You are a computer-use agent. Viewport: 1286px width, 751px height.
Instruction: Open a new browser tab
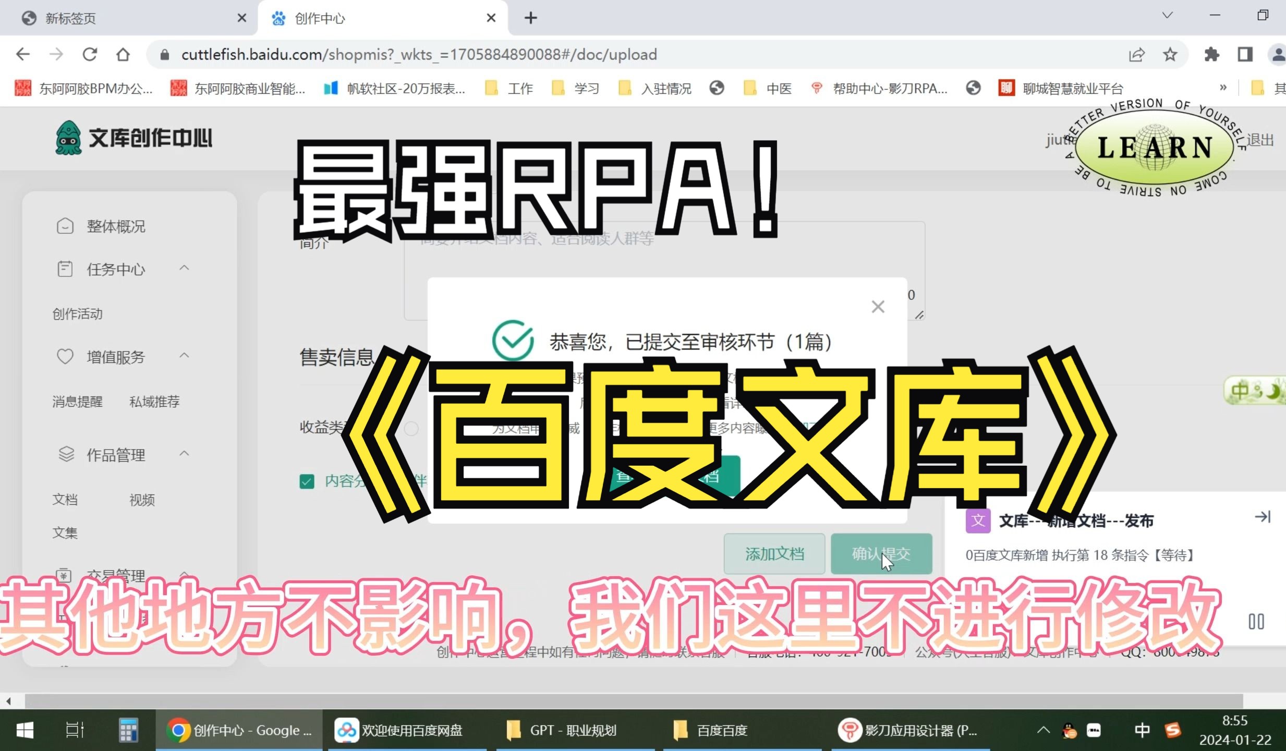(531, 18)
